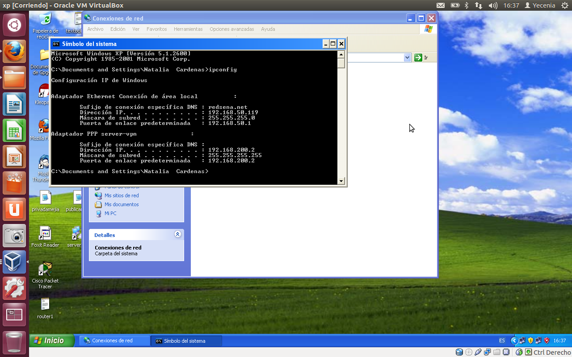Launch Firefox from the Ubuntu dock
572x357 pixels.
tap(14, 51)
